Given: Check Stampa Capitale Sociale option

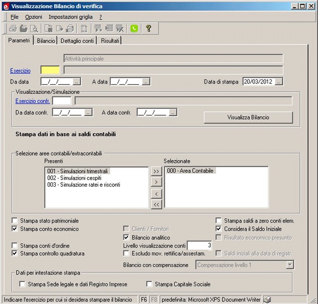Looking at the screenshot, I should 149,284.
